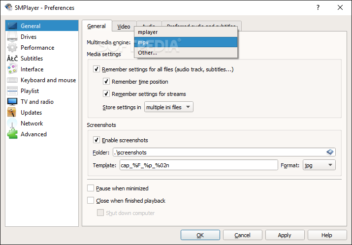Image resolution: width=352 pixels, height=245 pixels.
Task: Open the Advanced preferences section
Action: [x=42, y=134]
